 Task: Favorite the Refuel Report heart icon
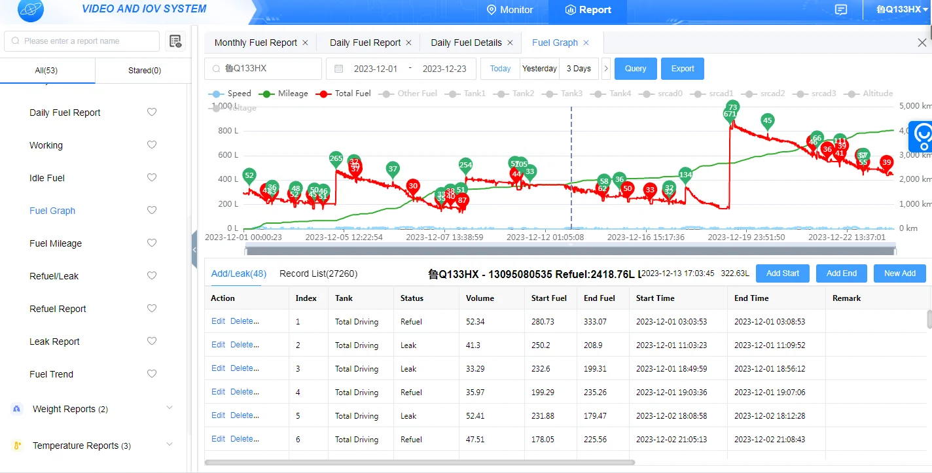pyautogui.click(x=152, y=309)
